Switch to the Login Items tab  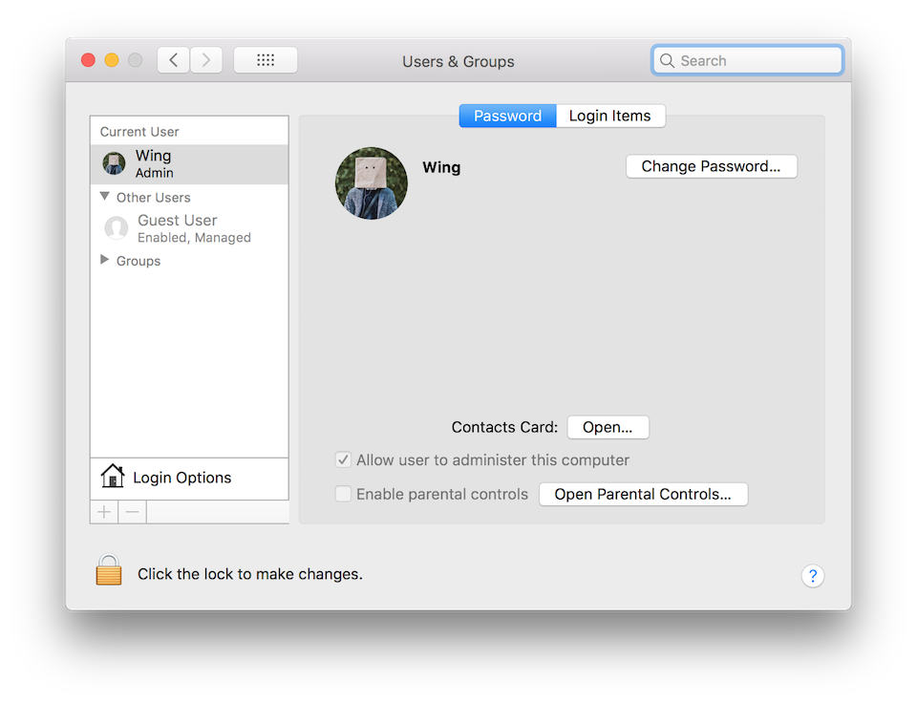pyautogui.click(x=610, y=116)
